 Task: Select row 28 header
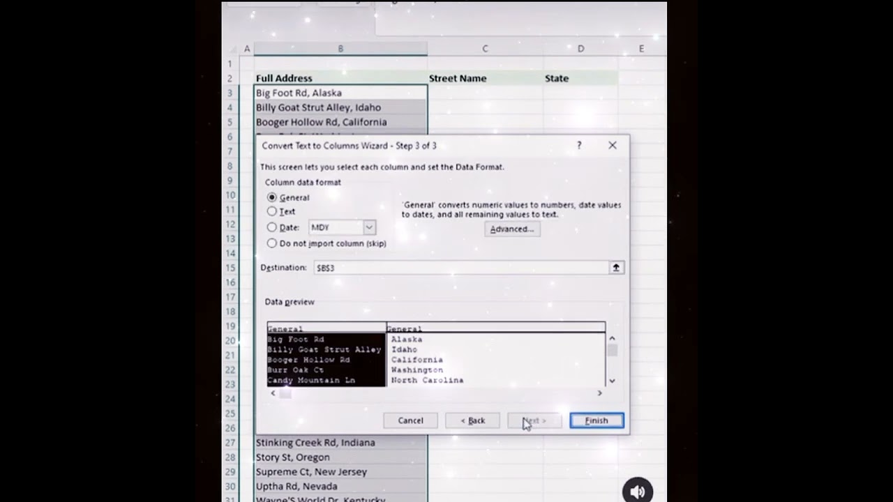(x=230, y=457)
